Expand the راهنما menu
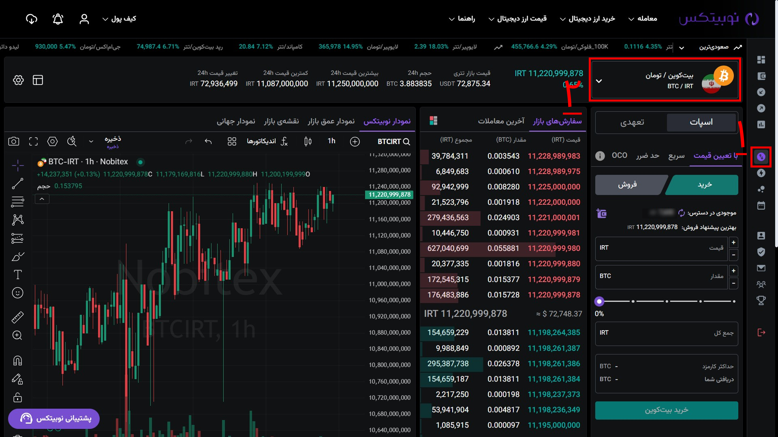The image size is (778, 437). [x=462, y=19]
